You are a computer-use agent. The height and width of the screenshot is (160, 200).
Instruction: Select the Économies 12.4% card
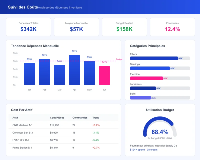173,27
